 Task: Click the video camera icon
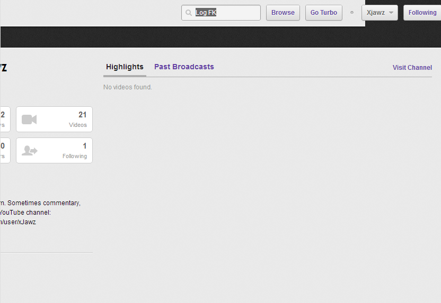[29, 120]
